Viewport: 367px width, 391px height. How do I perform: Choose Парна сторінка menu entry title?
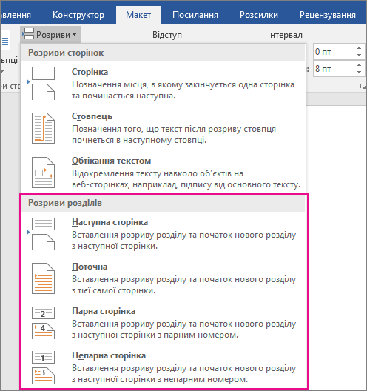[104, 311]
